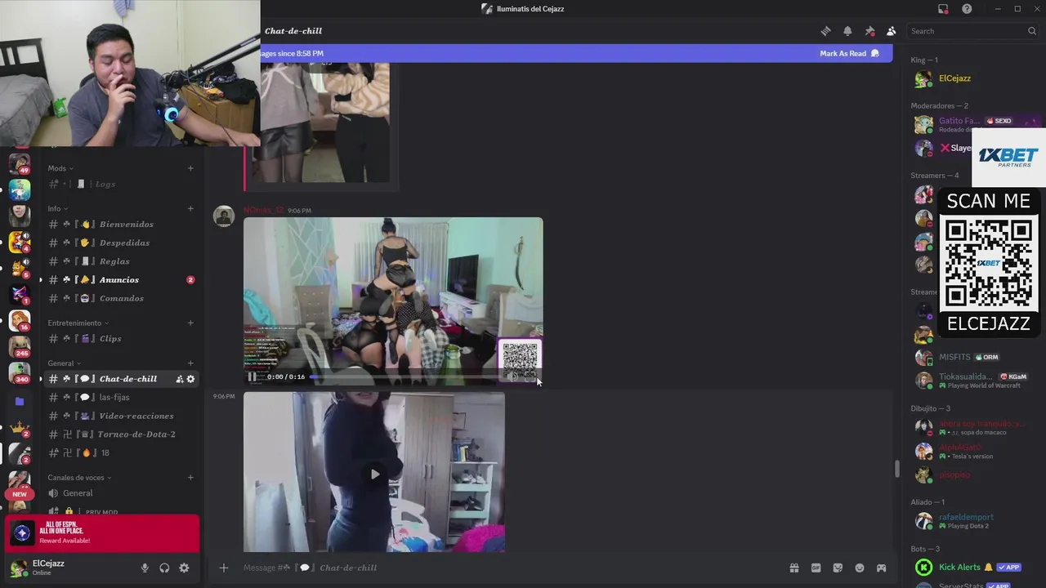
Task: Play the second video
Action: pos(374,474)
